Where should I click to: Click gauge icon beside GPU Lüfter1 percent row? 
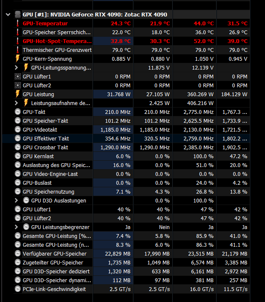click(x=18, y=209)
